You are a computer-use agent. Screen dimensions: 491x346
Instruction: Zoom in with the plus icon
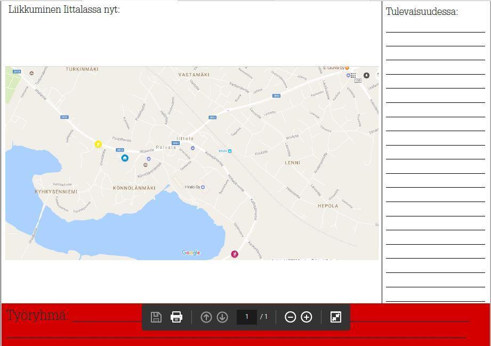click(x=307, y=317)
